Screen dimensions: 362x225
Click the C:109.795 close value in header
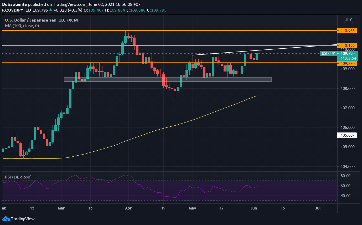(156, 10)
